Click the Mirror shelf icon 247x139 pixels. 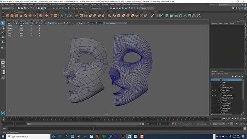point(86,15)
